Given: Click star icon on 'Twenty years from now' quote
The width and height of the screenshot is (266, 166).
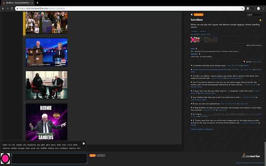Looking at the screenshot, I should (x=192, y=120).
